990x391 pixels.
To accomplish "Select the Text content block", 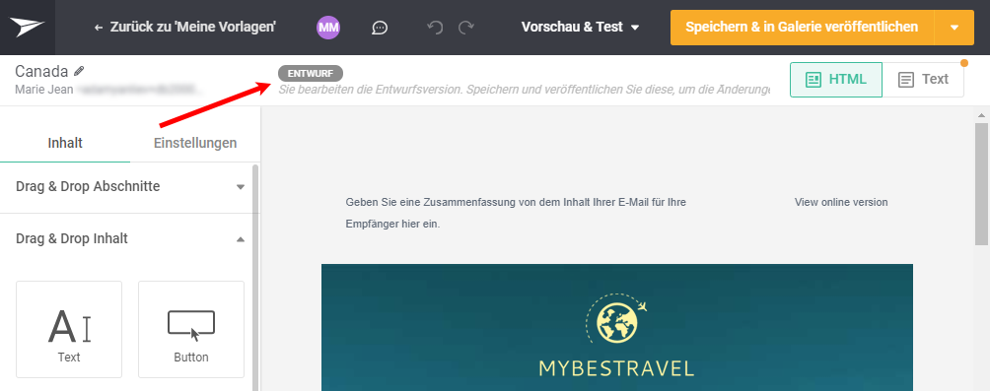I will 69,329.
